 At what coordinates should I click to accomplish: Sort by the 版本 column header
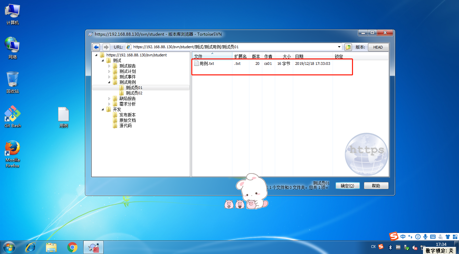[x=256, y=56]
